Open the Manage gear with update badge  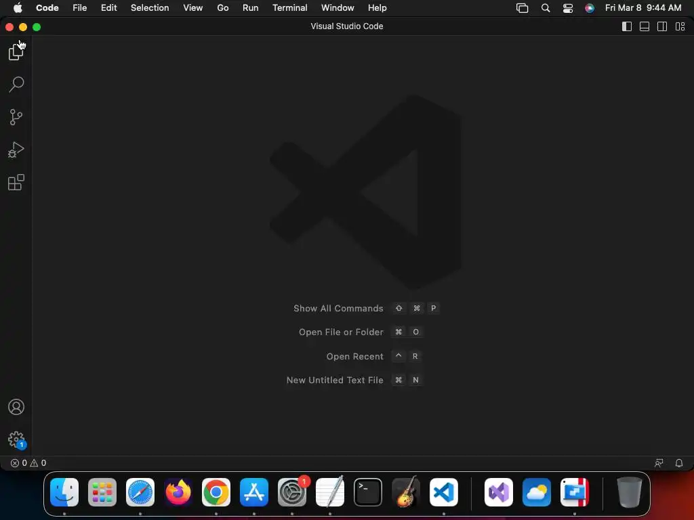click(x=16, y=440)
